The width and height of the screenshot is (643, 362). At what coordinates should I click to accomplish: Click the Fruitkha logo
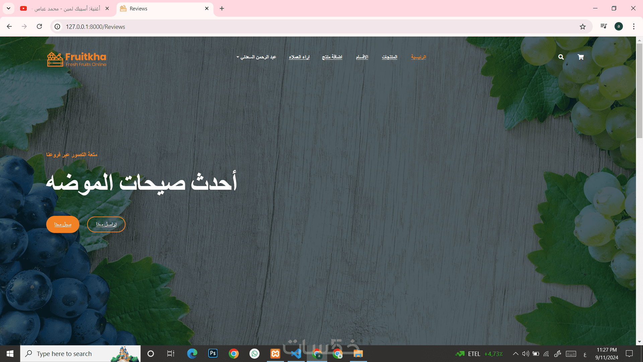pos(77,59)
